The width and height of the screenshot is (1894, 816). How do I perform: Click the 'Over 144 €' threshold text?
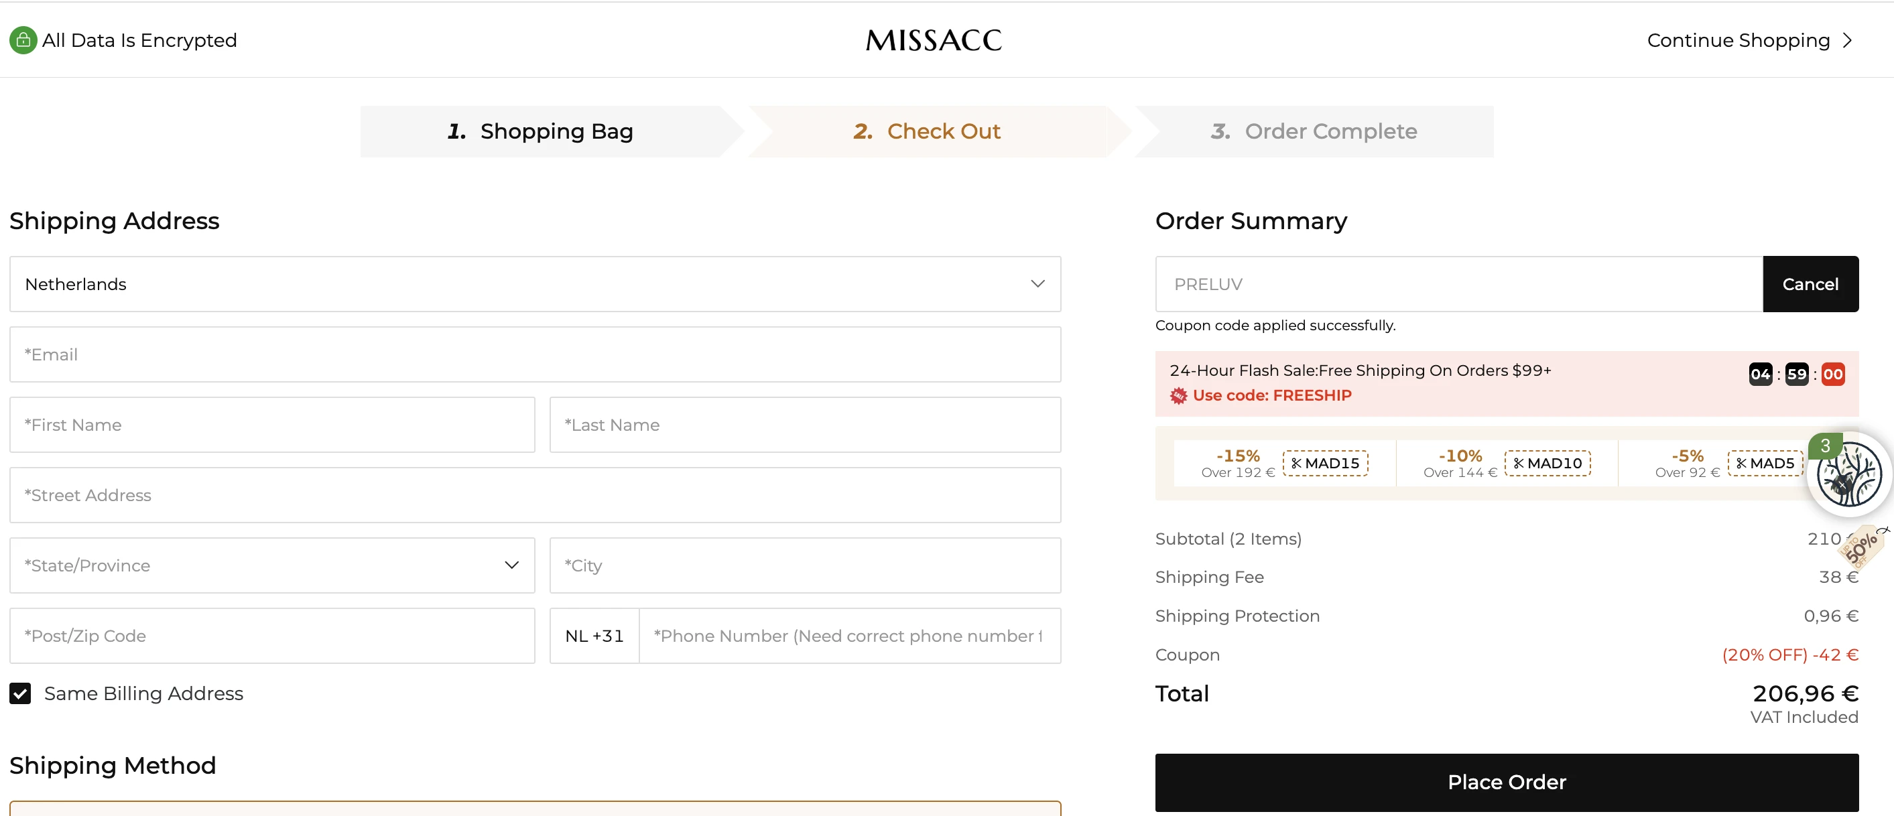pos(1460,473)
